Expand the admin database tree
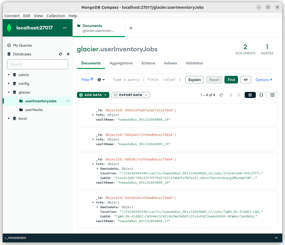 8,75
